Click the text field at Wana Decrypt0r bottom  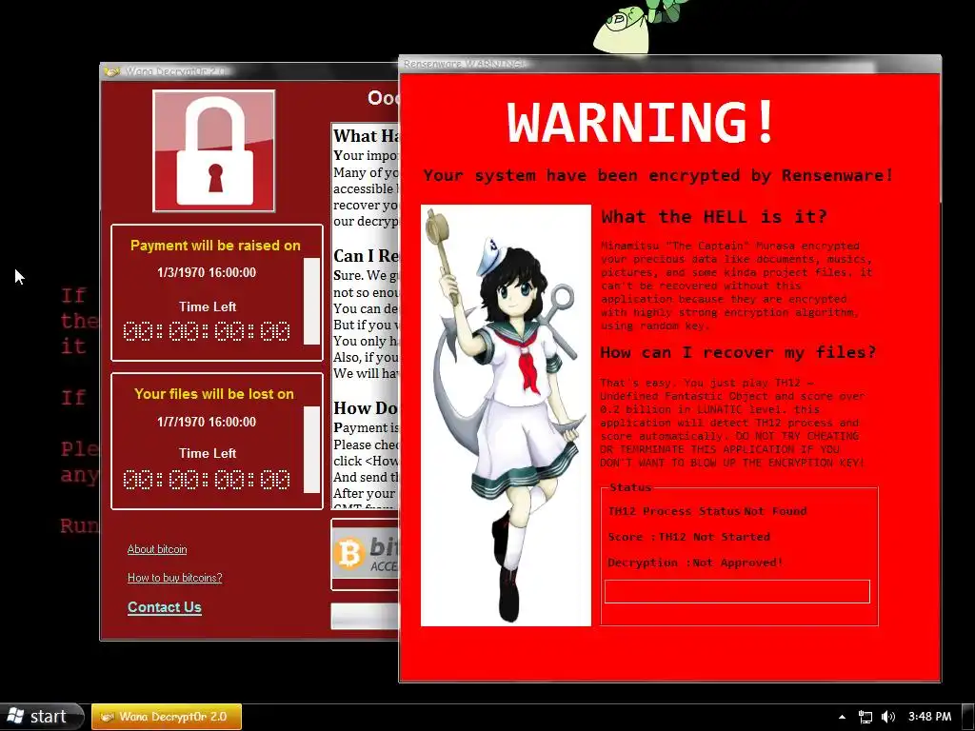click(365, 616)
